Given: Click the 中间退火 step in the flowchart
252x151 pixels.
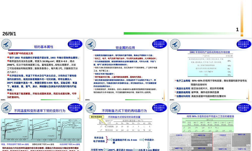Looking at the screenshot, I should 149,140.
